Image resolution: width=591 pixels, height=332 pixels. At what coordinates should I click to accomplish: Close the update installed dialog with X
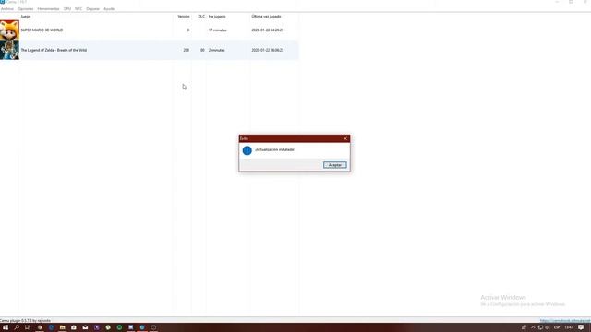[345, 138]
